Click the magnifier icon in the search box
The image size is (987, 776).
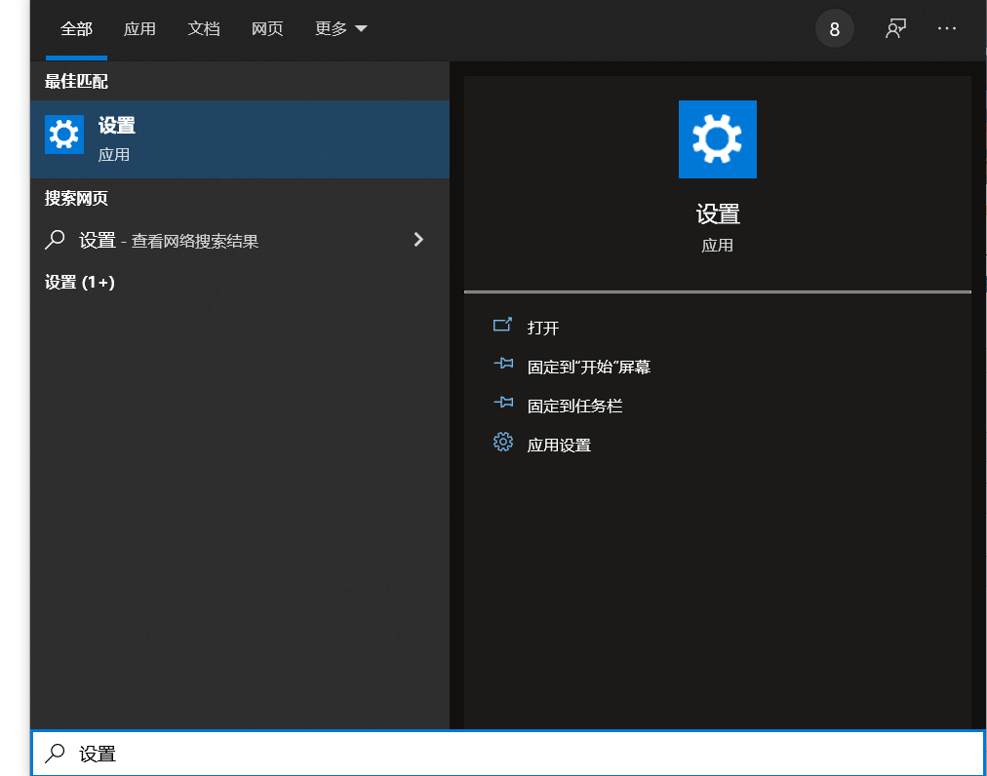point(55,754)
